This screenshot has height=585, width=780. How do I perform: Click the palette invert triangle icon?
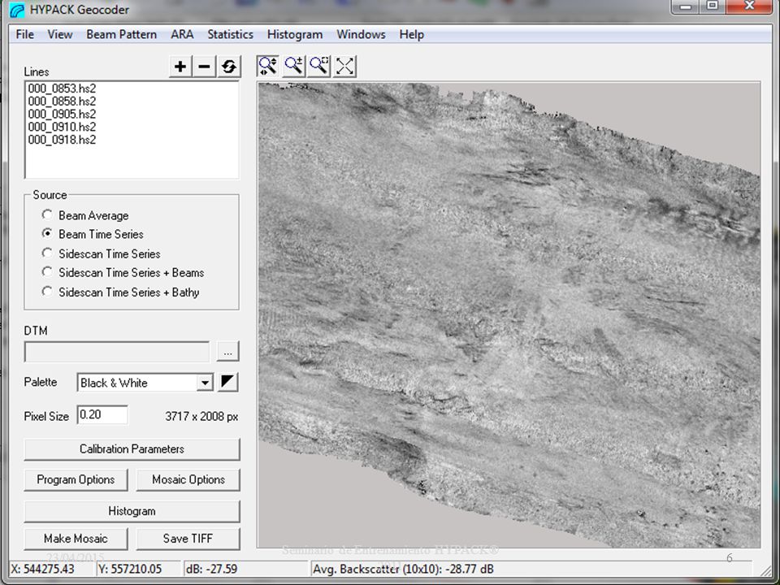227,382
